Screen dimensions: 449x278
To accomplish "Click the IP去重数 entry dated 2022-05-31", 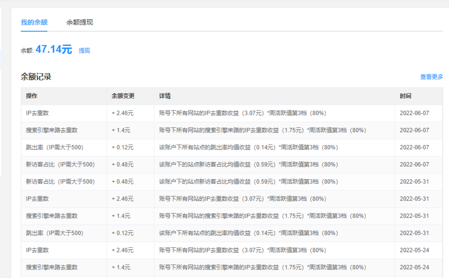I will click(37, 199).
